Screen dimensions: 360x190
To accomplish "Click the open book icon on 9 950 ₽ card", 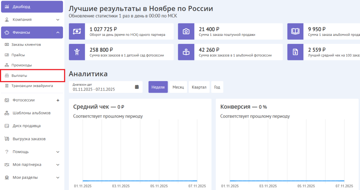I will click(x=295, y=32).
